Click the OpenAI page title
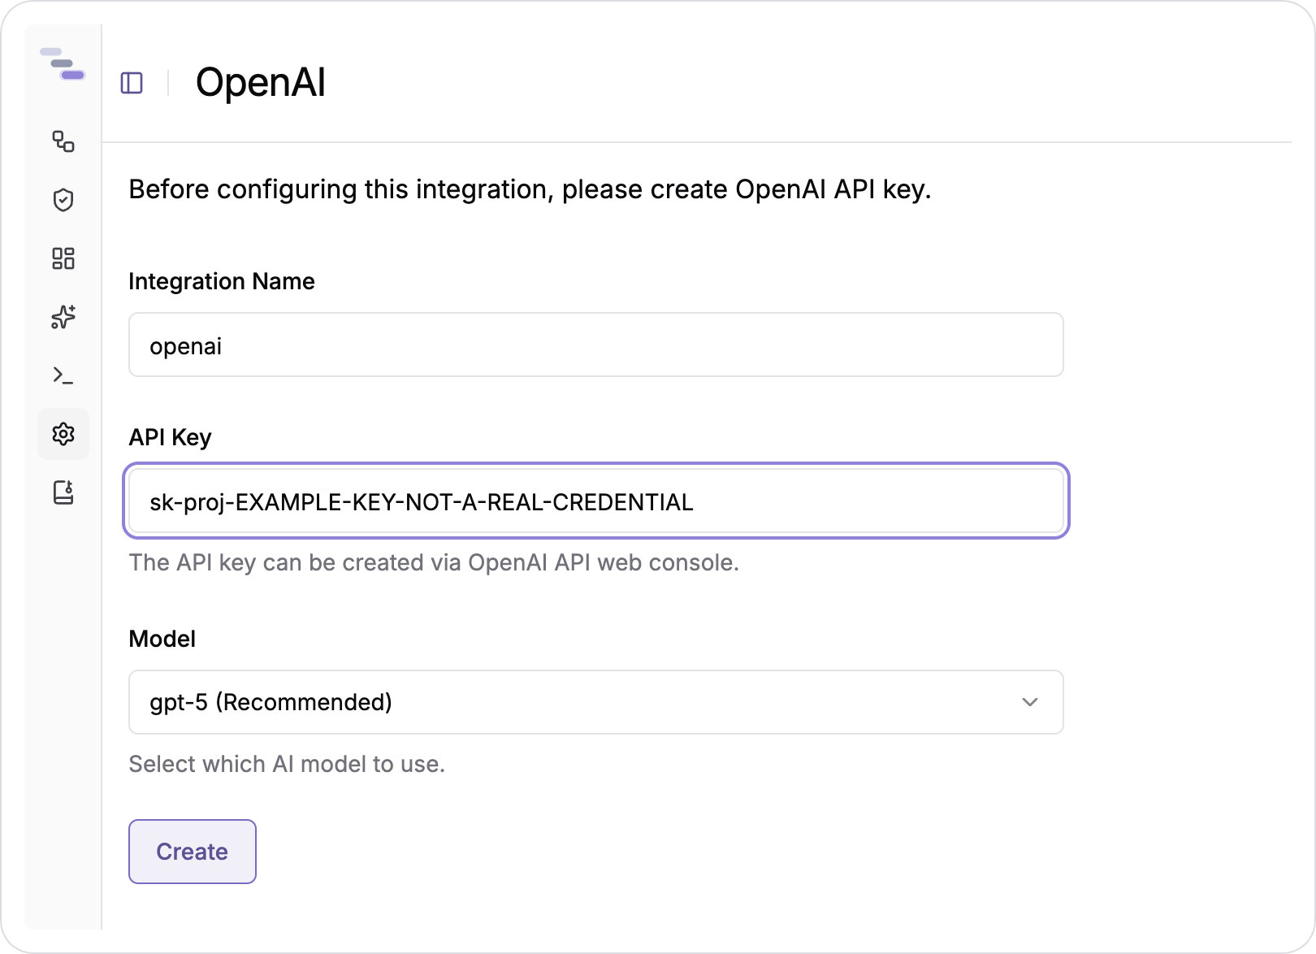This screenshot has width=1316, height=954. 261,83
